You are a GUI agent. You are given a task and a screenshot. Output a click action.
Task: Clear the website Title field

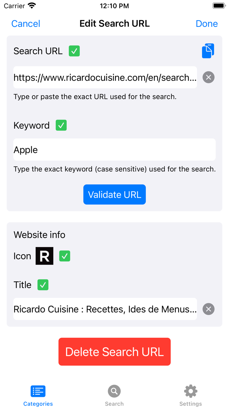[x=208, y=309]
